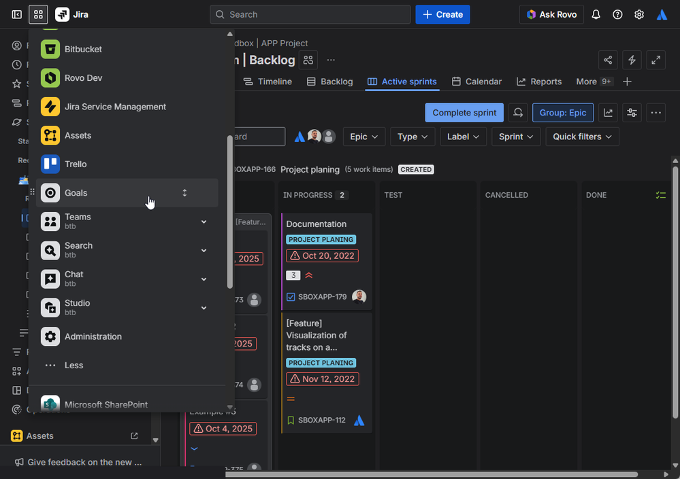Open the Sprint filter dropdown
Screen dimensions: 680x479
pyautogui.click(x=516, y=137)
